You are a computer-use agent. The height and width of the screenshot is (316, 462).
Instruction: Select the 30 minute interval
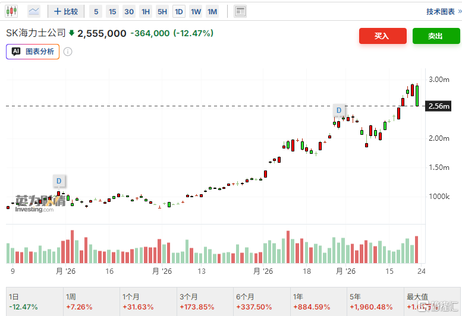pyautogui.click(x=129, y=11)
